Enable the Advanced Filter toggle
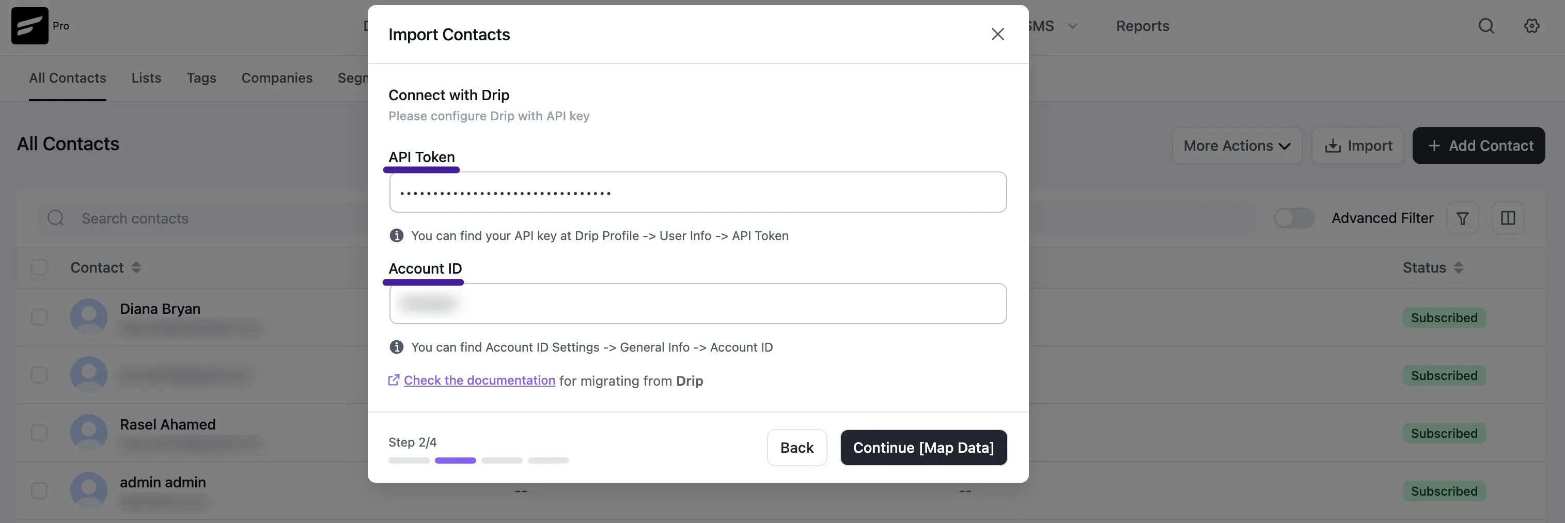Viewport: 1565px width, 523px height. (1294, 218)
